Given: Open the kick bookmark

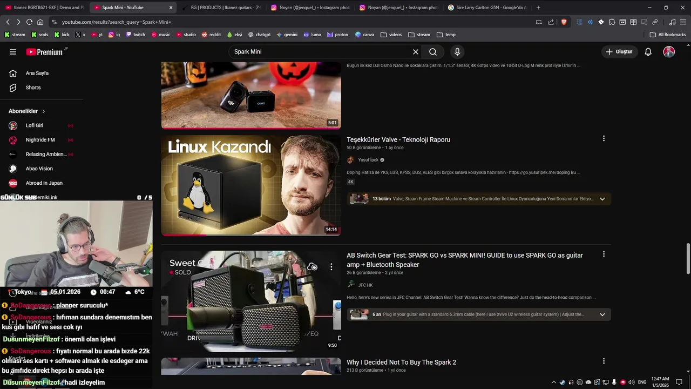Looking at the screenshot, I should click(x=62, y=35).
